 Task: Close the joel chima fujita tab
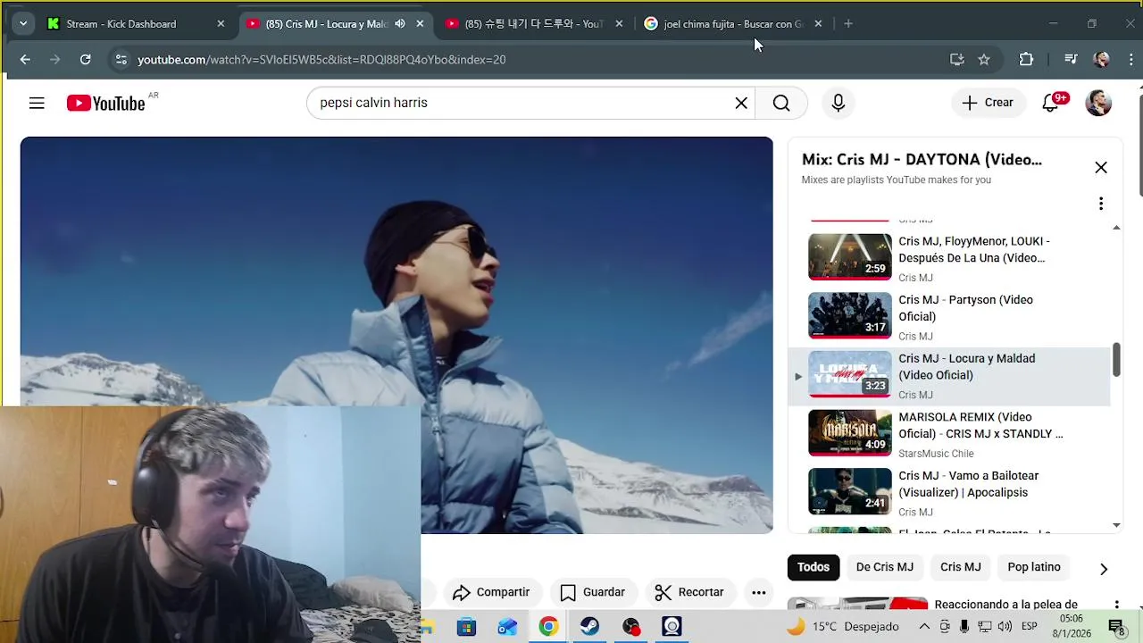pos(818,24)
